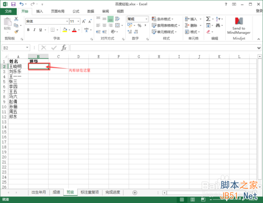Collapse the ribbon with chevron
This screenshot has height=203, width=263.
(x=259, y=39)
